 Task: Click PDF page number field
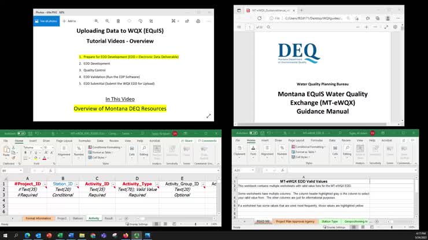(x=249, y=27)
